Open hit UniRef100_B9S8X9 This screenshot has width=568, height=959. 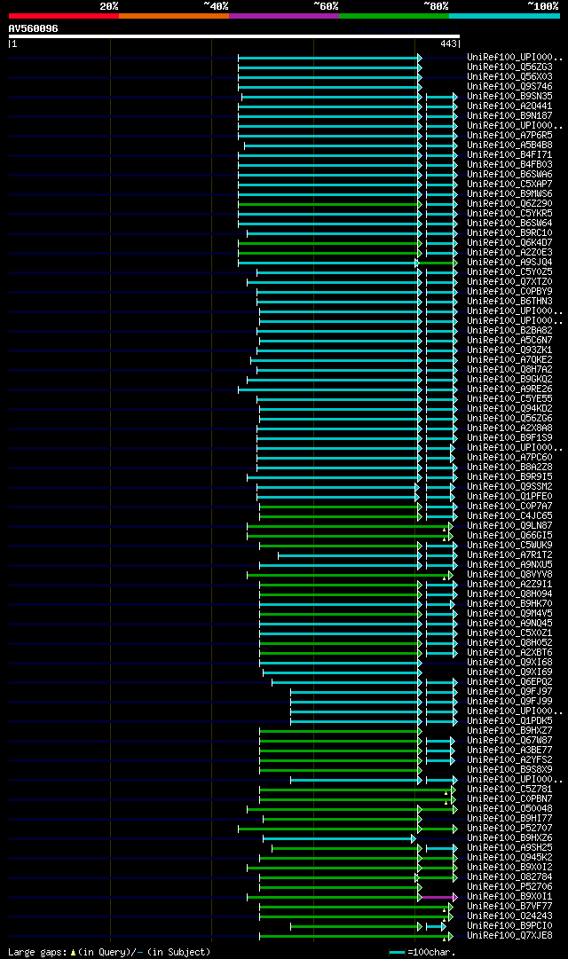[x=509, y=771]
